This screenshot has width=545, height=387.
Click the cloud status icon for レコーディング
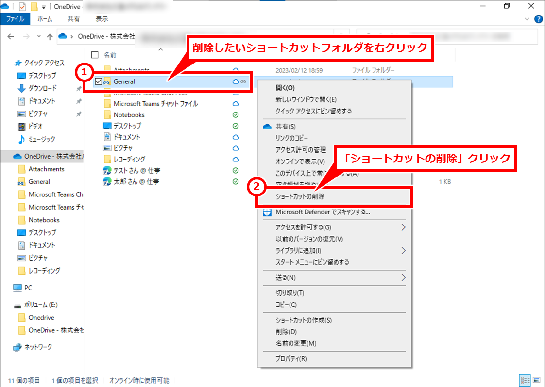tap(236, 160)
